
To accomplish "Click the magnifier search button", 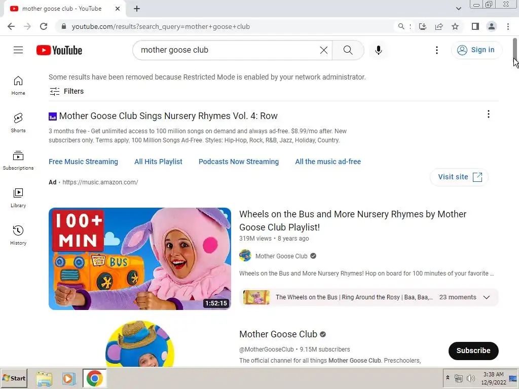I will (x=348, y=50).
